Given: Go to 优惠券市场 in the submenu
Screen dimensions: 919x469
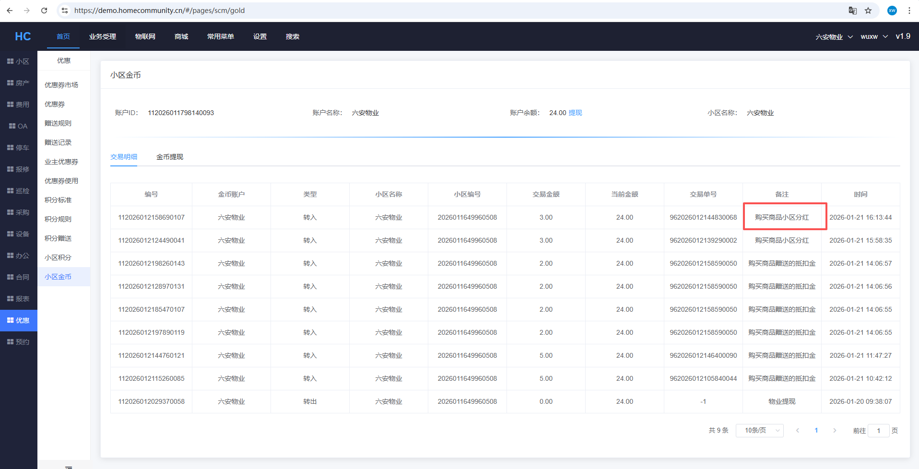Looking at the screenshot, I should [61, 85].
